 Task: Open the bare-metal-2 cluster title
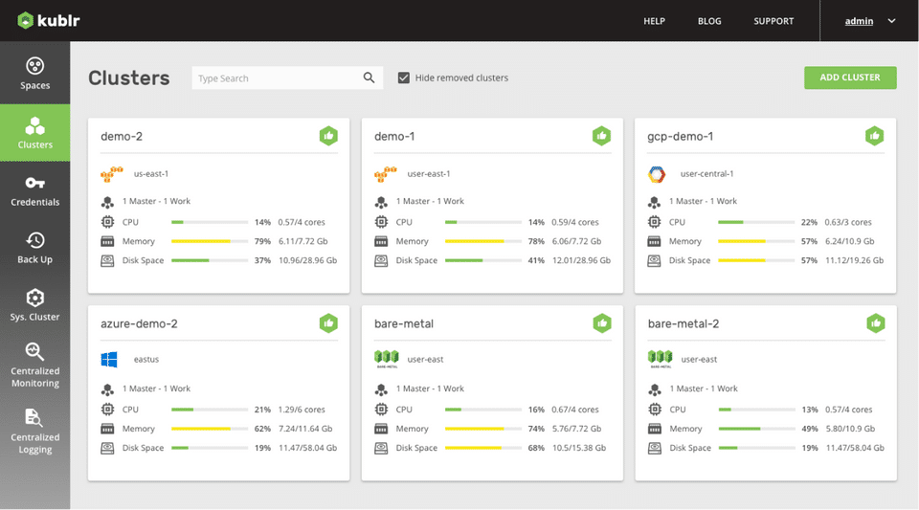coord(684,323)
